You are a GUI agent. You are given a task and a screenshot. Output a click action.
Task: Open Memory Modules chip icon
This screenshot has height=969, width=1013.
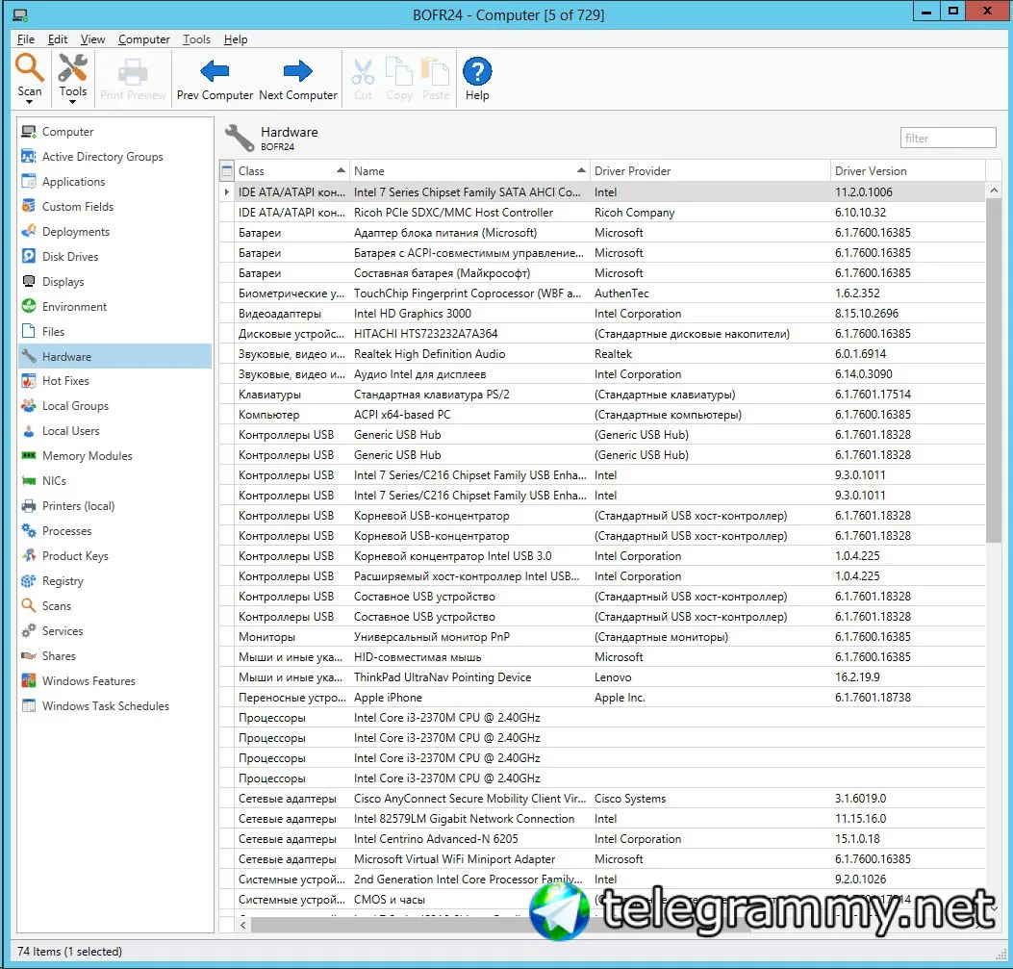[29, 456]
